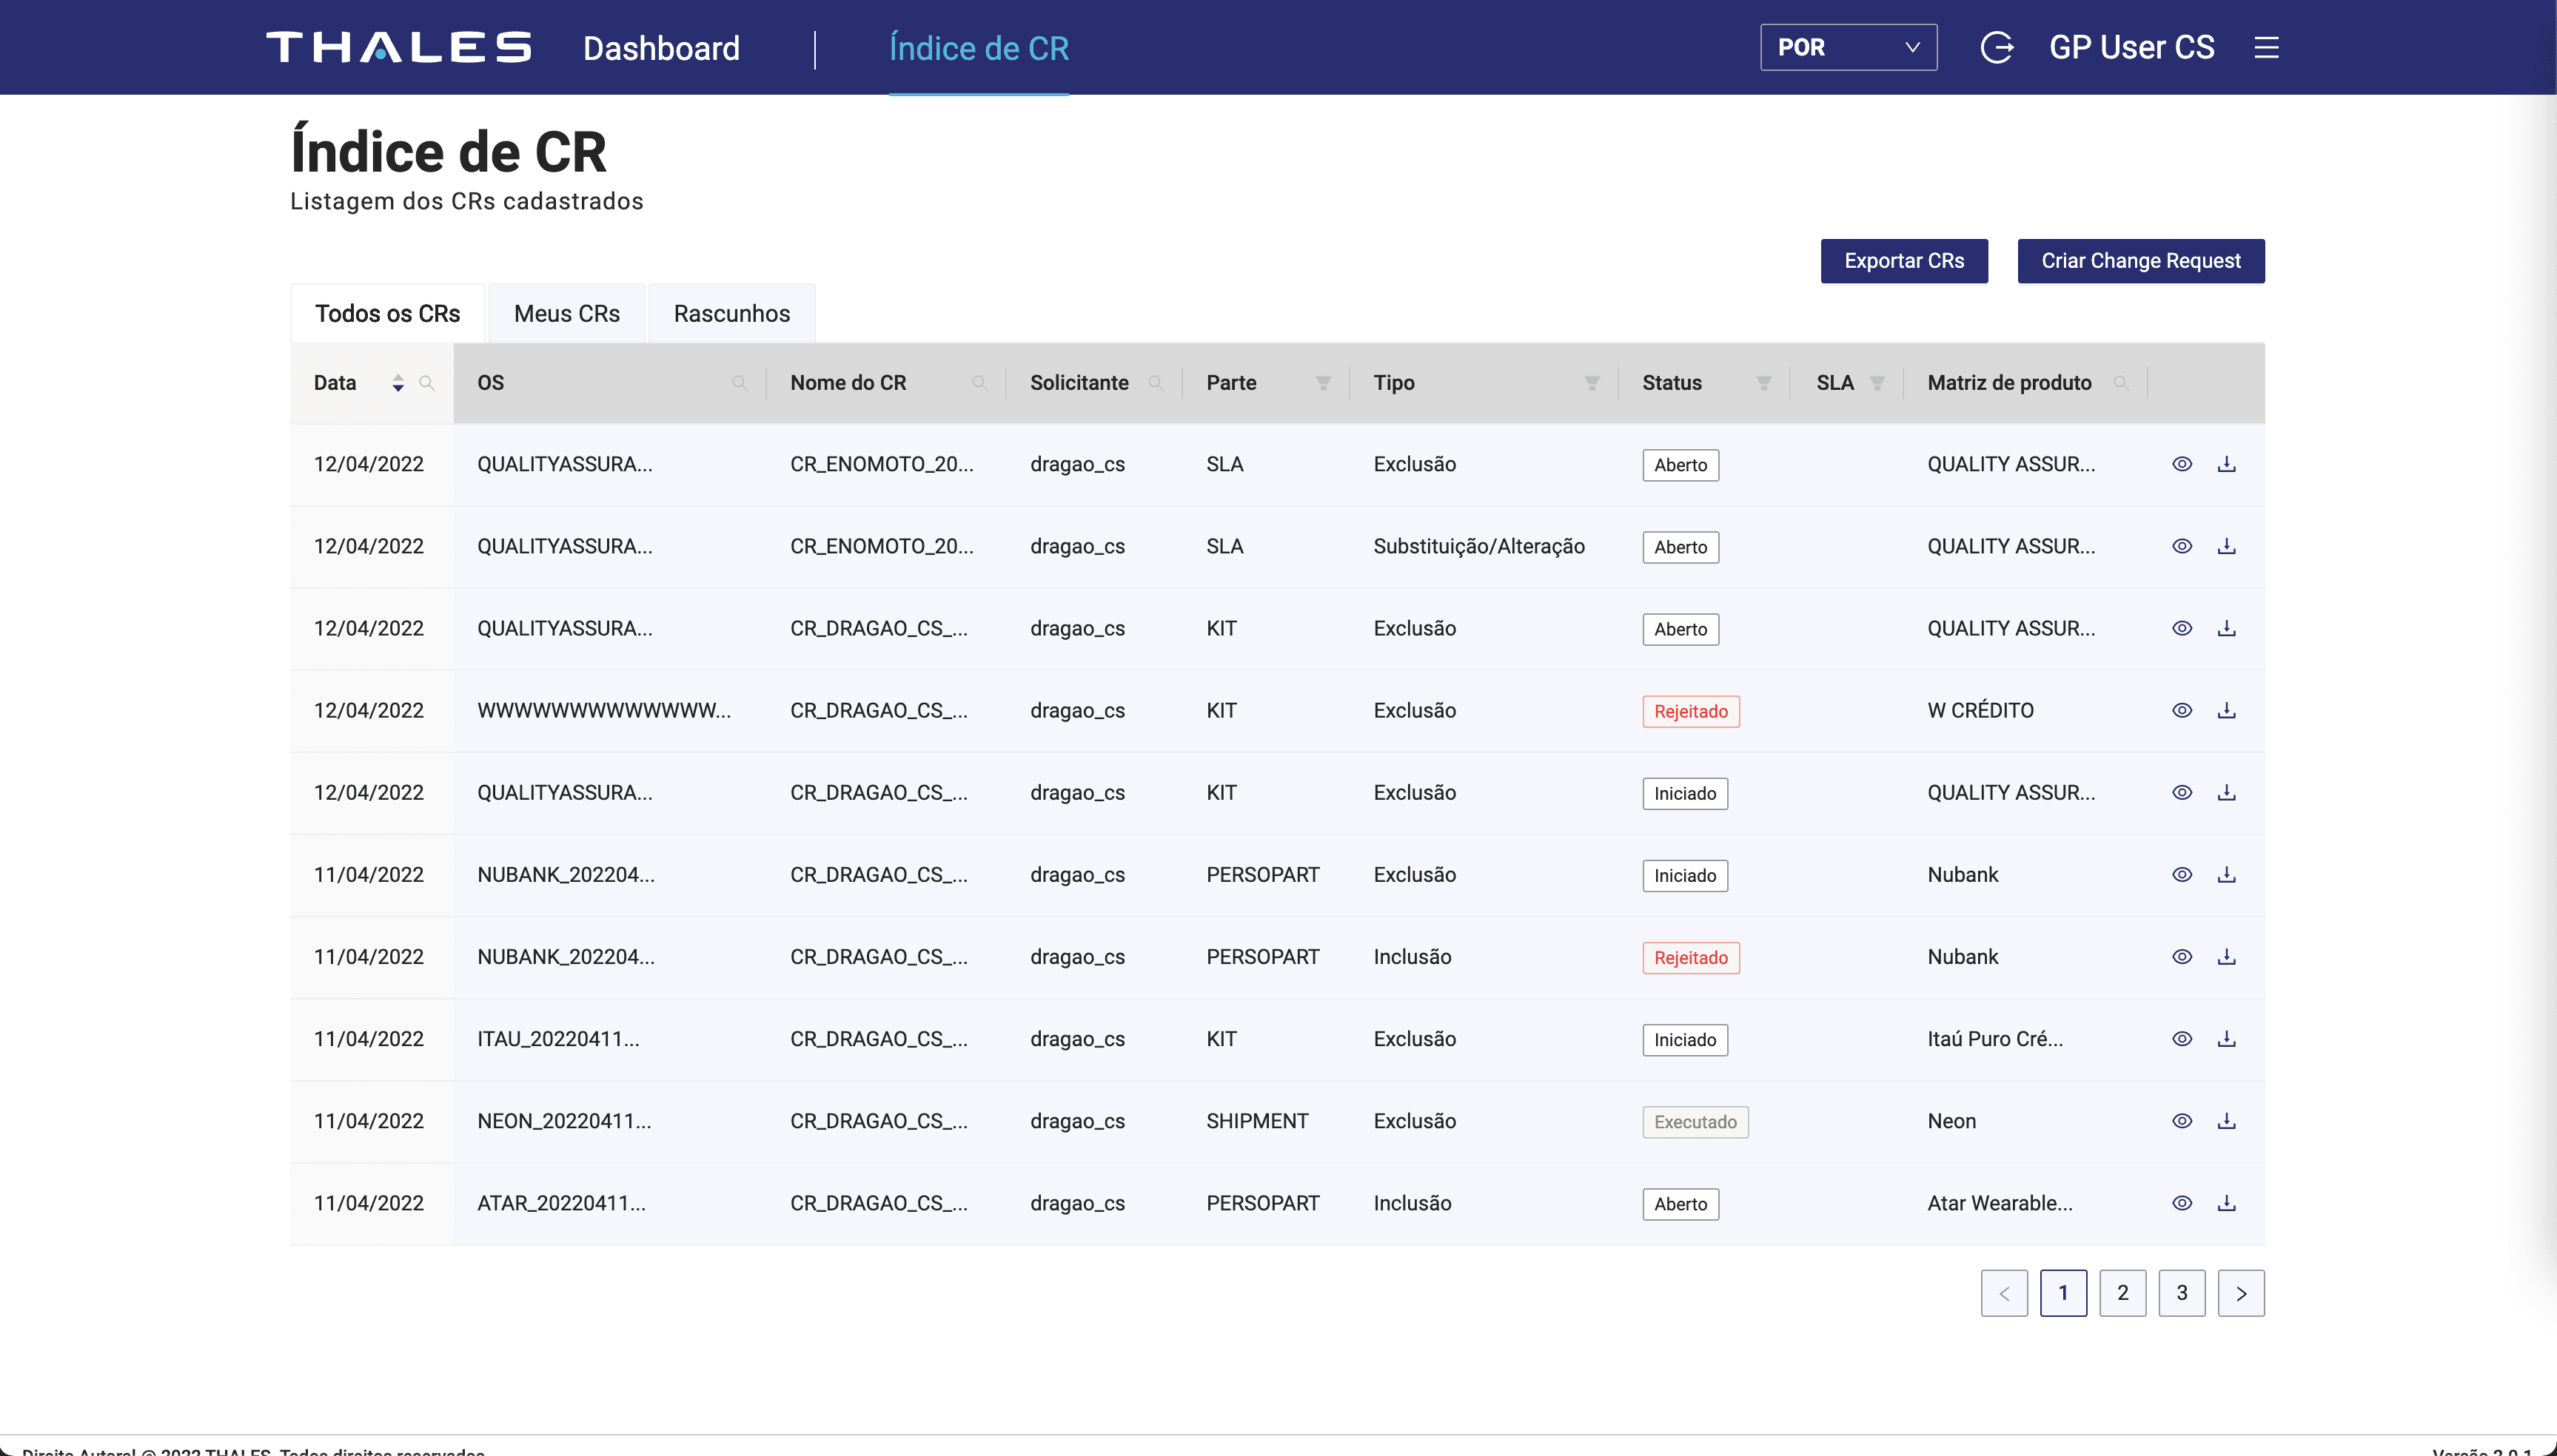View the first QUALITY ASSUR row via the eye icon
The width and height of the screenshot is (2557, 1456).
pos(2182,464)
